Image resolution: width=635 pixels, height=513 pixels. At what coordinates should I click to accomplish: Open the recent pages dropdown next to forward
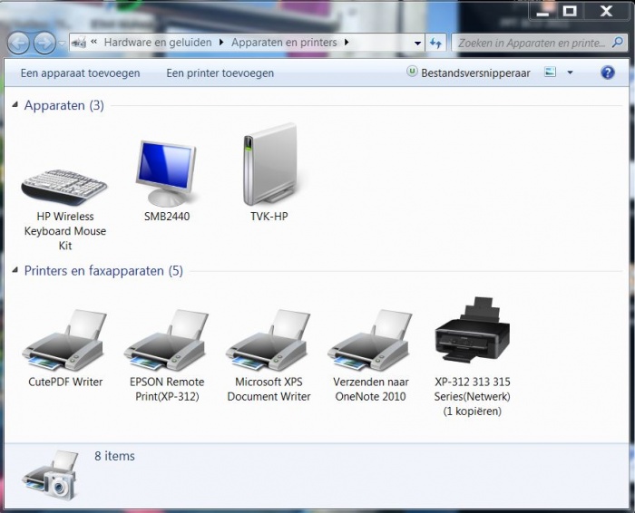(x=62, y=43)
